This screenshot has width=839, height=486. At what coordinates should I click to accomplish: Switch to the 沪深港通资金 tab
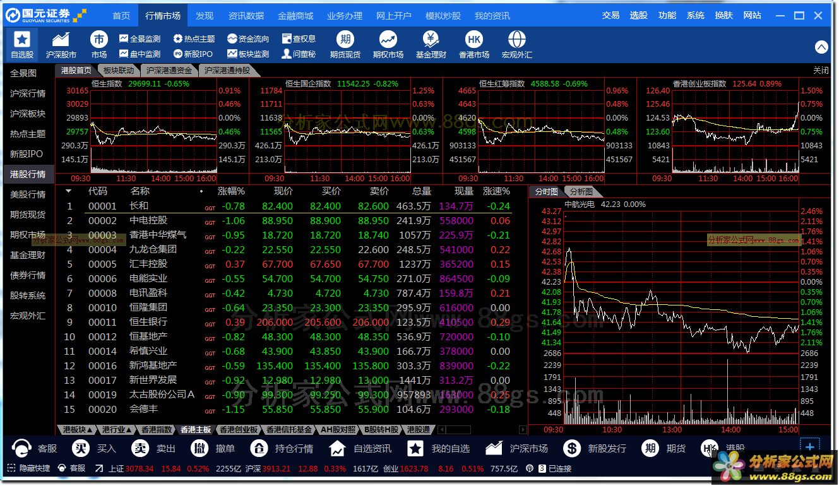coord(169,71)
